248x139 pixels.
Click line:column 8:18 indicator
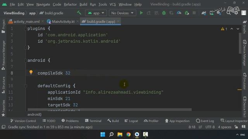click(x=192, y=127)
